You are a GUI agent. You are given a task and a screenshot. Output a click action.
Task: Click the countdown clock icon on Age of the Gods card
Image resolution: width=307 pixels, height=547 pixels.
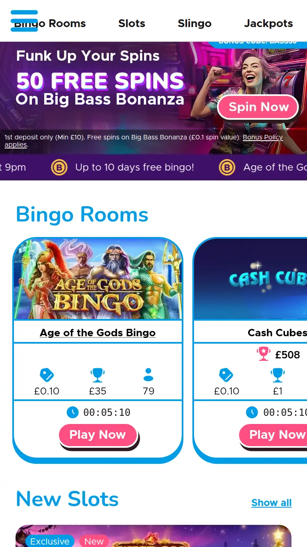tap(73, 412)
